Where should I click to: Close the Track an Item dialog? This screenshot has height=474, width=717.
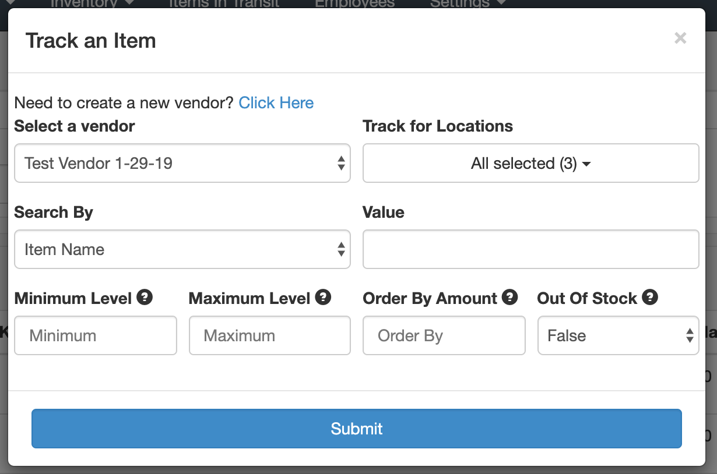[x=680, y=38]
